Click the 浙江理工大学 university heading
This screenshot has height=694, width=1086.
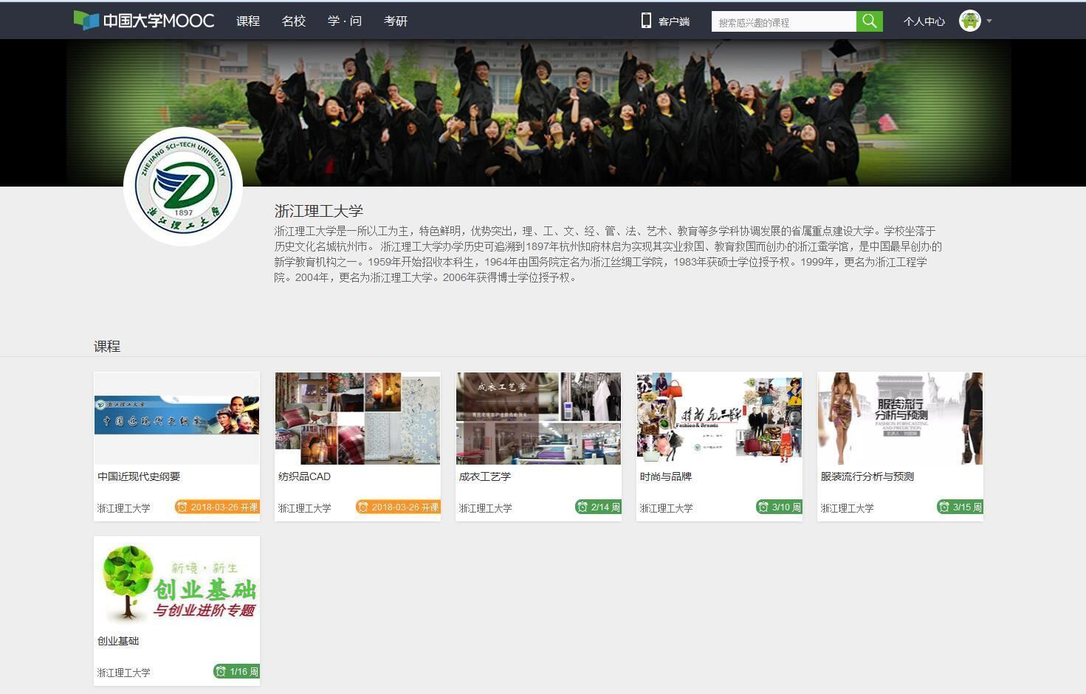[x=319, y=211]
